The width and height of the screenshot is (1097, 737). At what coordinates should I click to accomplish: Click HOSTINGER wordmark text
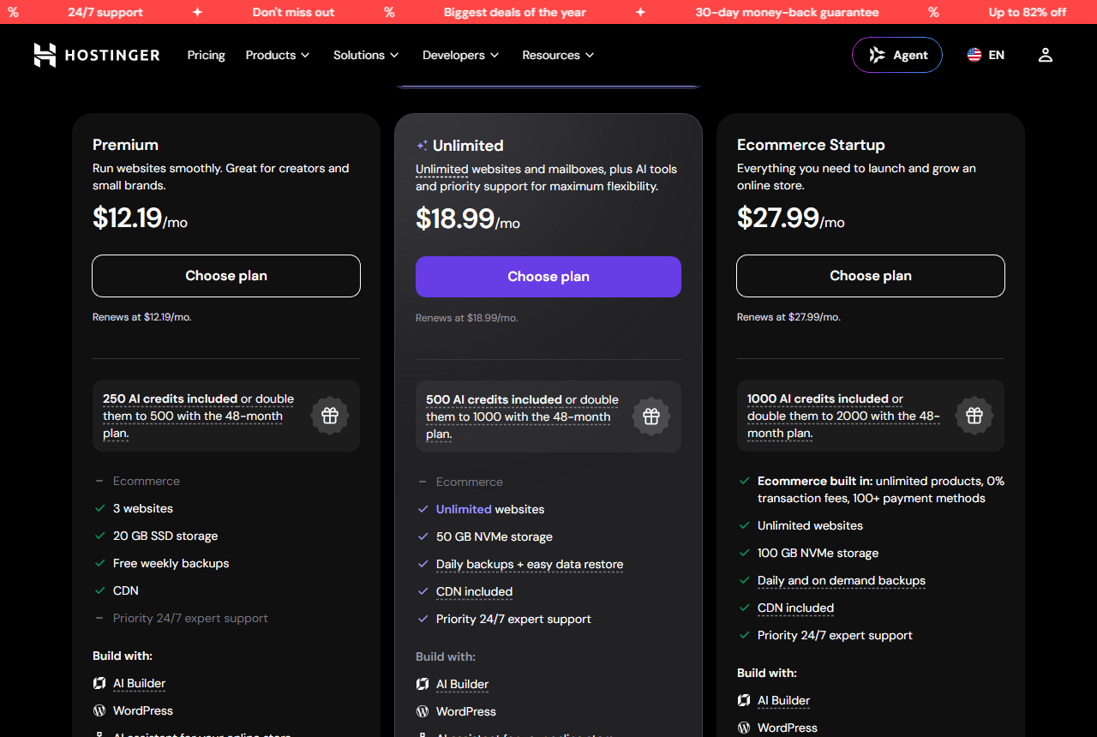(112, 55)
